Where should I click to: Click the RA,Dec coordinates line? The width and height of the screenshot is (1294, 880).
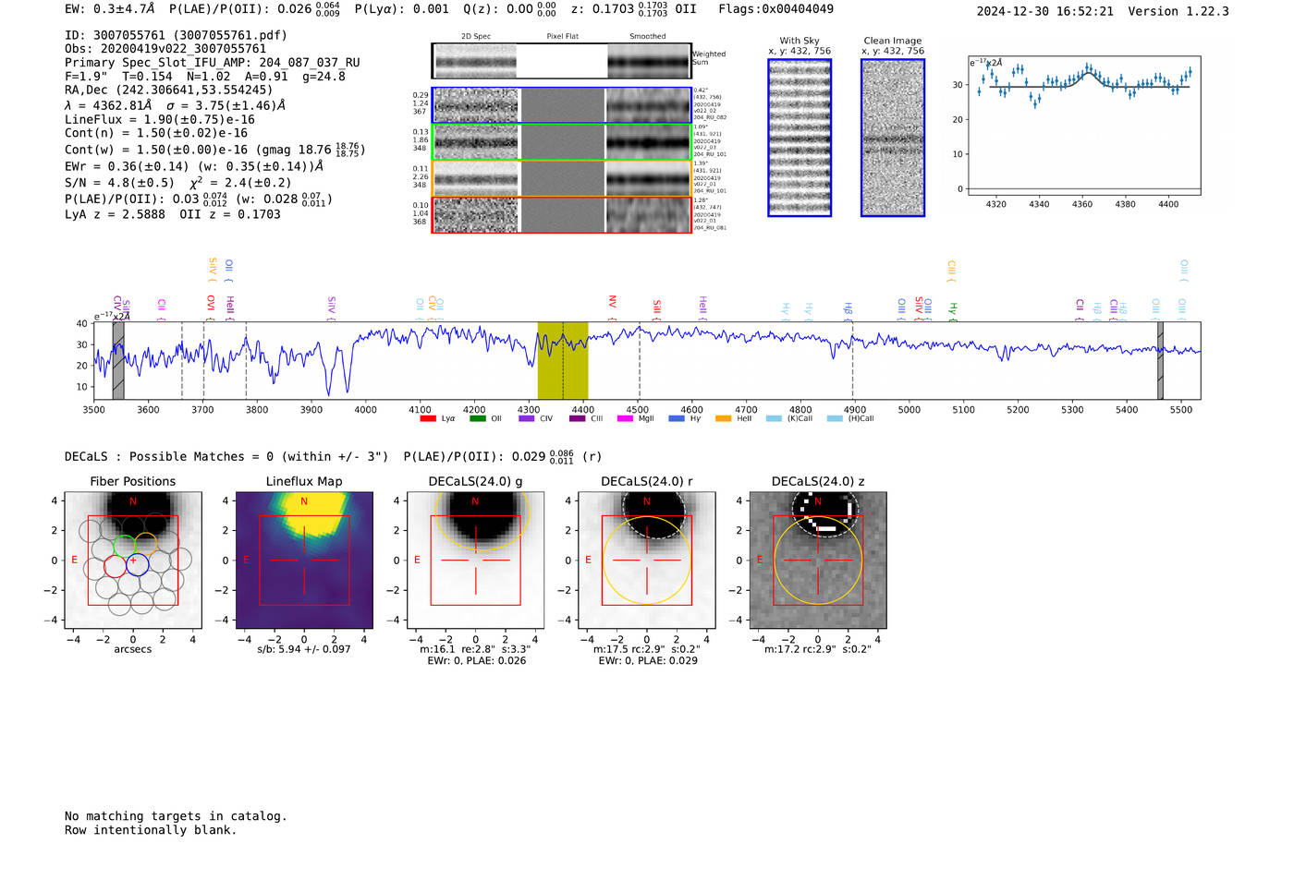click(169, 90)
